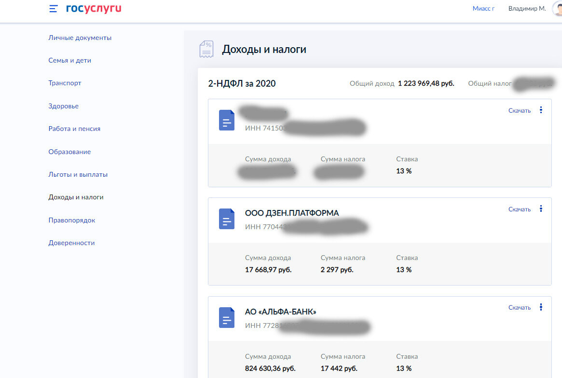562x378 pixels.
Task: Select the first employer's document icon
Action: [x=226, y=120]
